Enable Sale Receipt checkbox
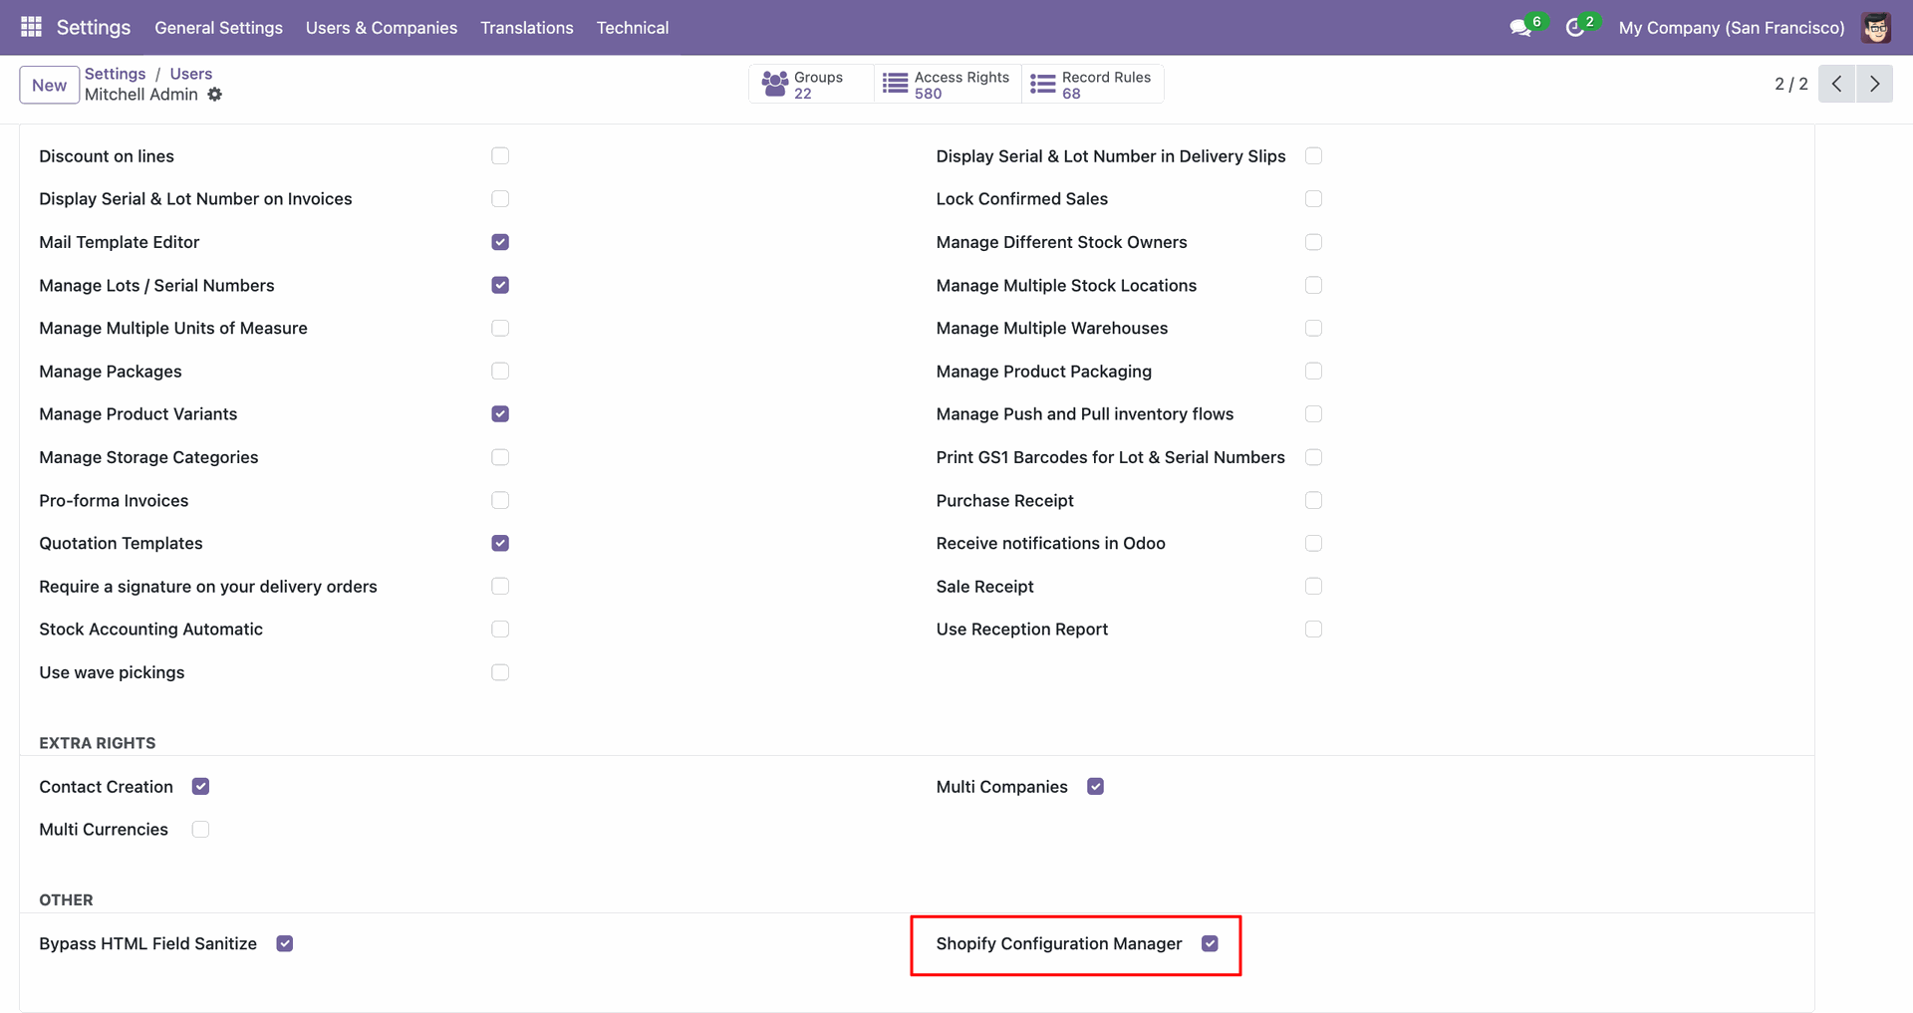The height and width of the screenshot is (1013, 1913). click(x=1313, y=587)
